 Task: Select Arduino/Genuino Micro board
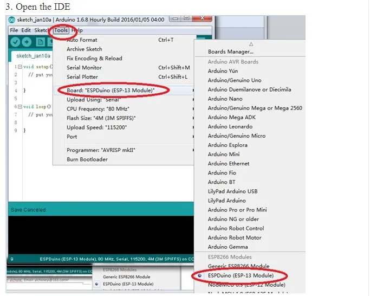point(250,136)
